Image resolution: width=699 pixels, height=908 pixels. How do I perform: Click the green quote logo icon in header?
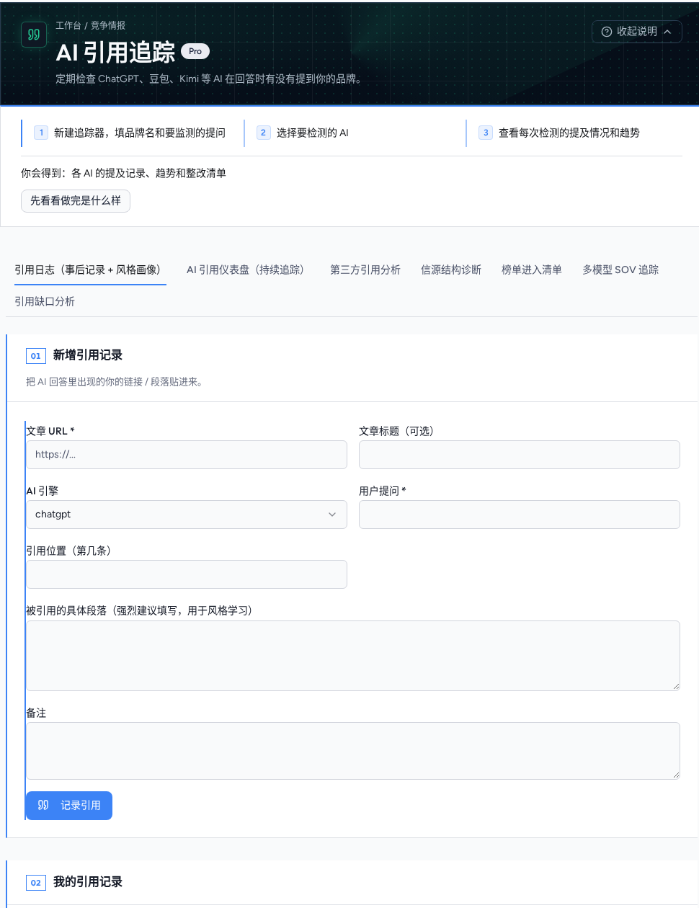coord(34,34)
